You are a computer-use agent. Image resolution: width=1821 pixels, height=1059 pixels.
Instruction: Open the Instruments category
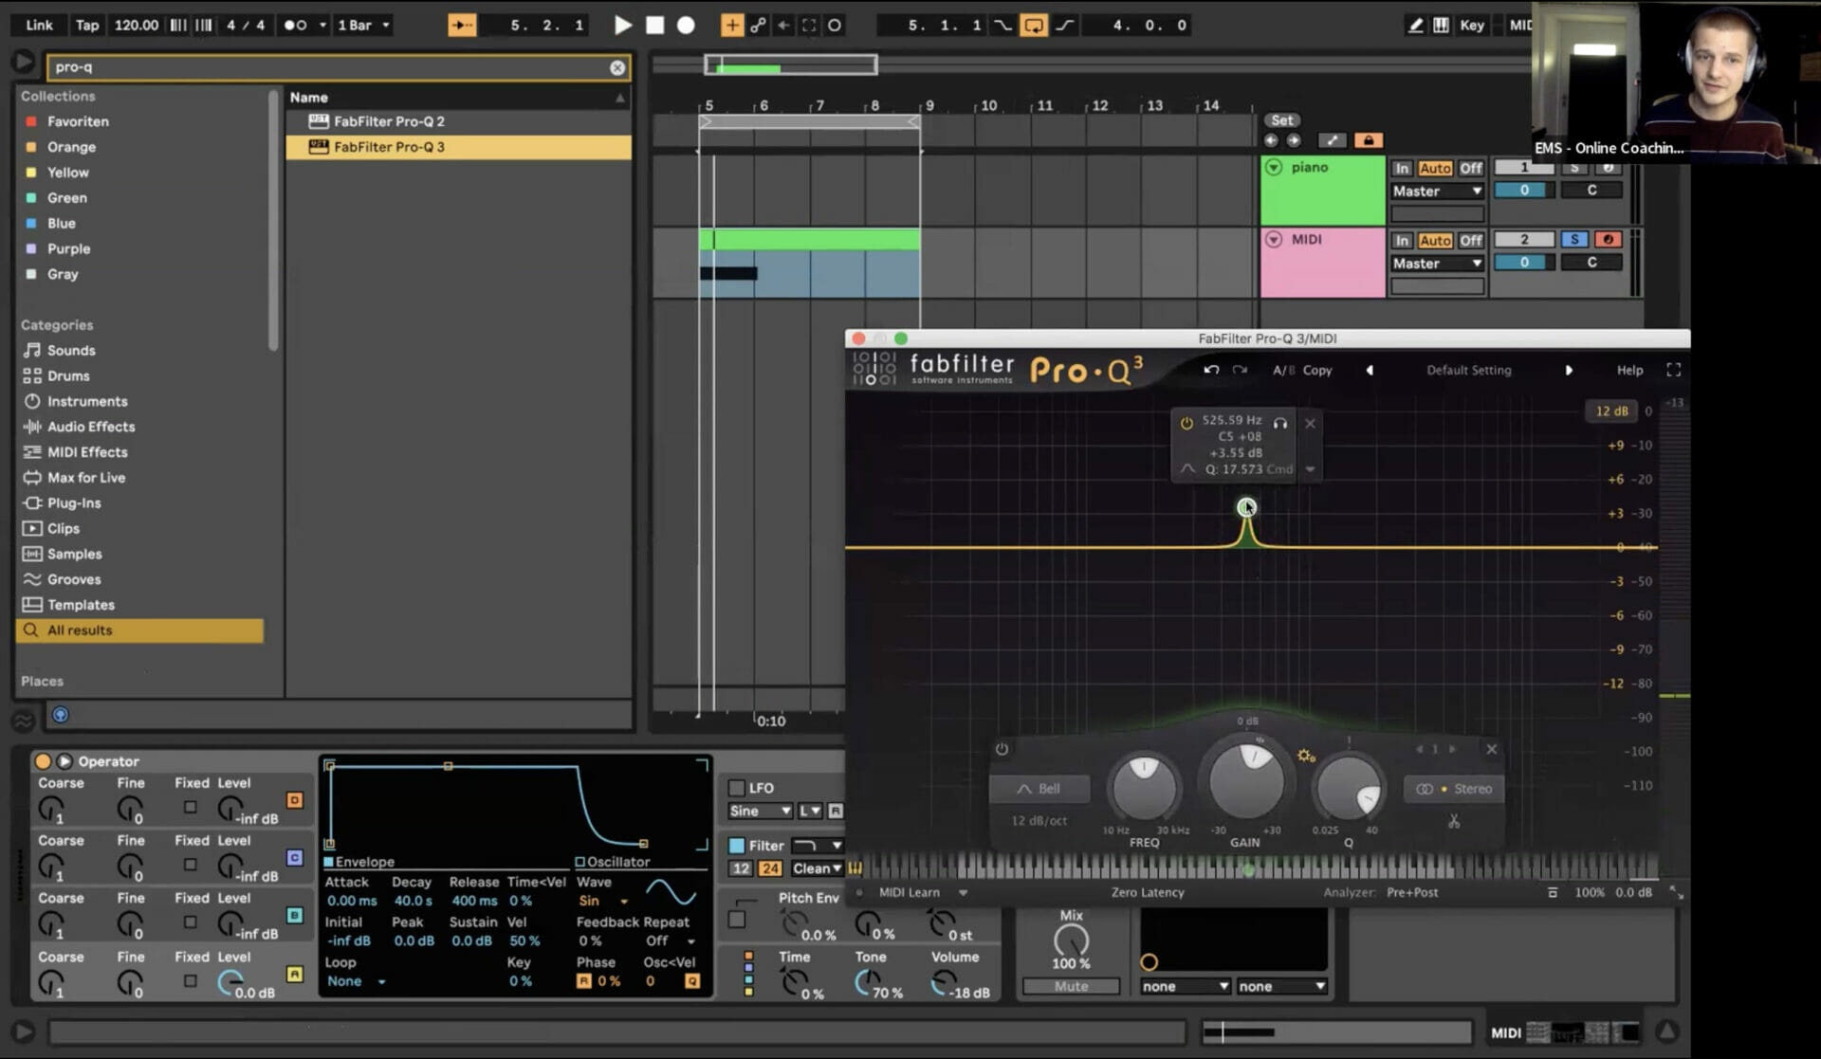[x=87, y=402]
